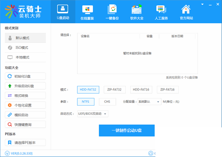Click the monitor icon beside 本地模式
This screenshot has height=157, width=222.
pos(10,57)
